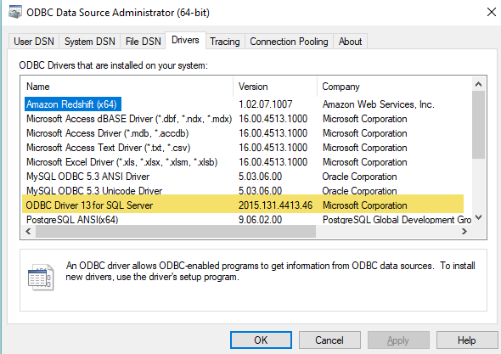Click the driver list scroll up arrow
Viewport: 501px width, 354px height.
(478, 84)
